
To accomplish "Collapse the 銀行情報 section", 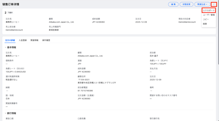I will [x=6, y=113].
